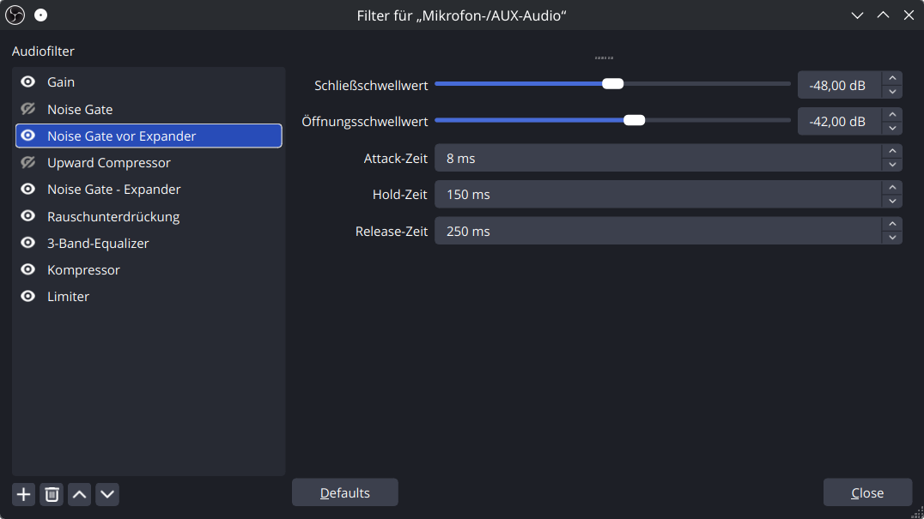Move selected filter down in the list
The height and width of the screenshot is (519, 924).
(x=107, y=494)
